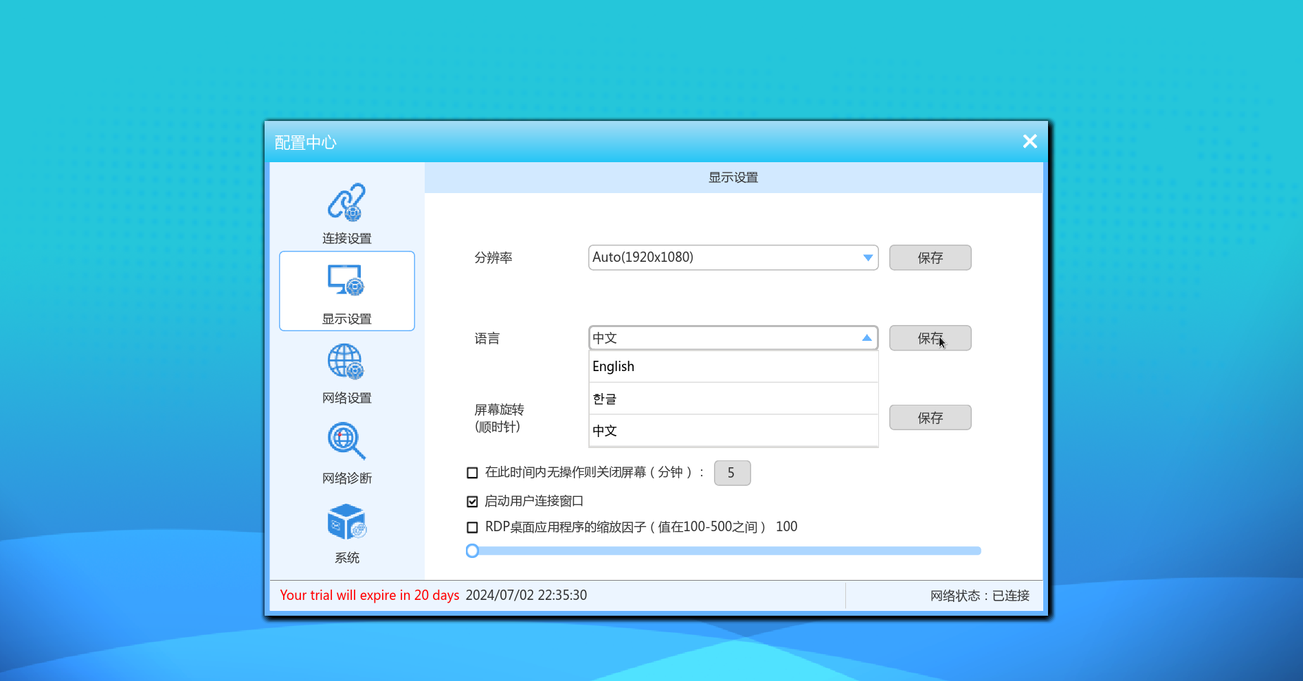This screenshot has width=1303, height=681.
Task: Expand the 分辨率 dropdown arrow
Action: [867, 258]
